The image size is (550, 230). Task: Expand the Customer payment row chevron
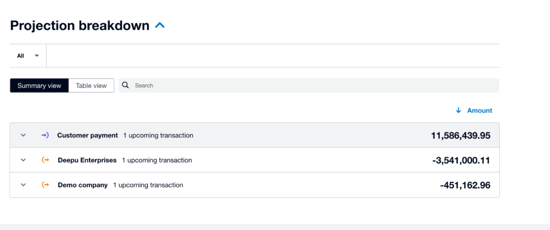[23, 135]
